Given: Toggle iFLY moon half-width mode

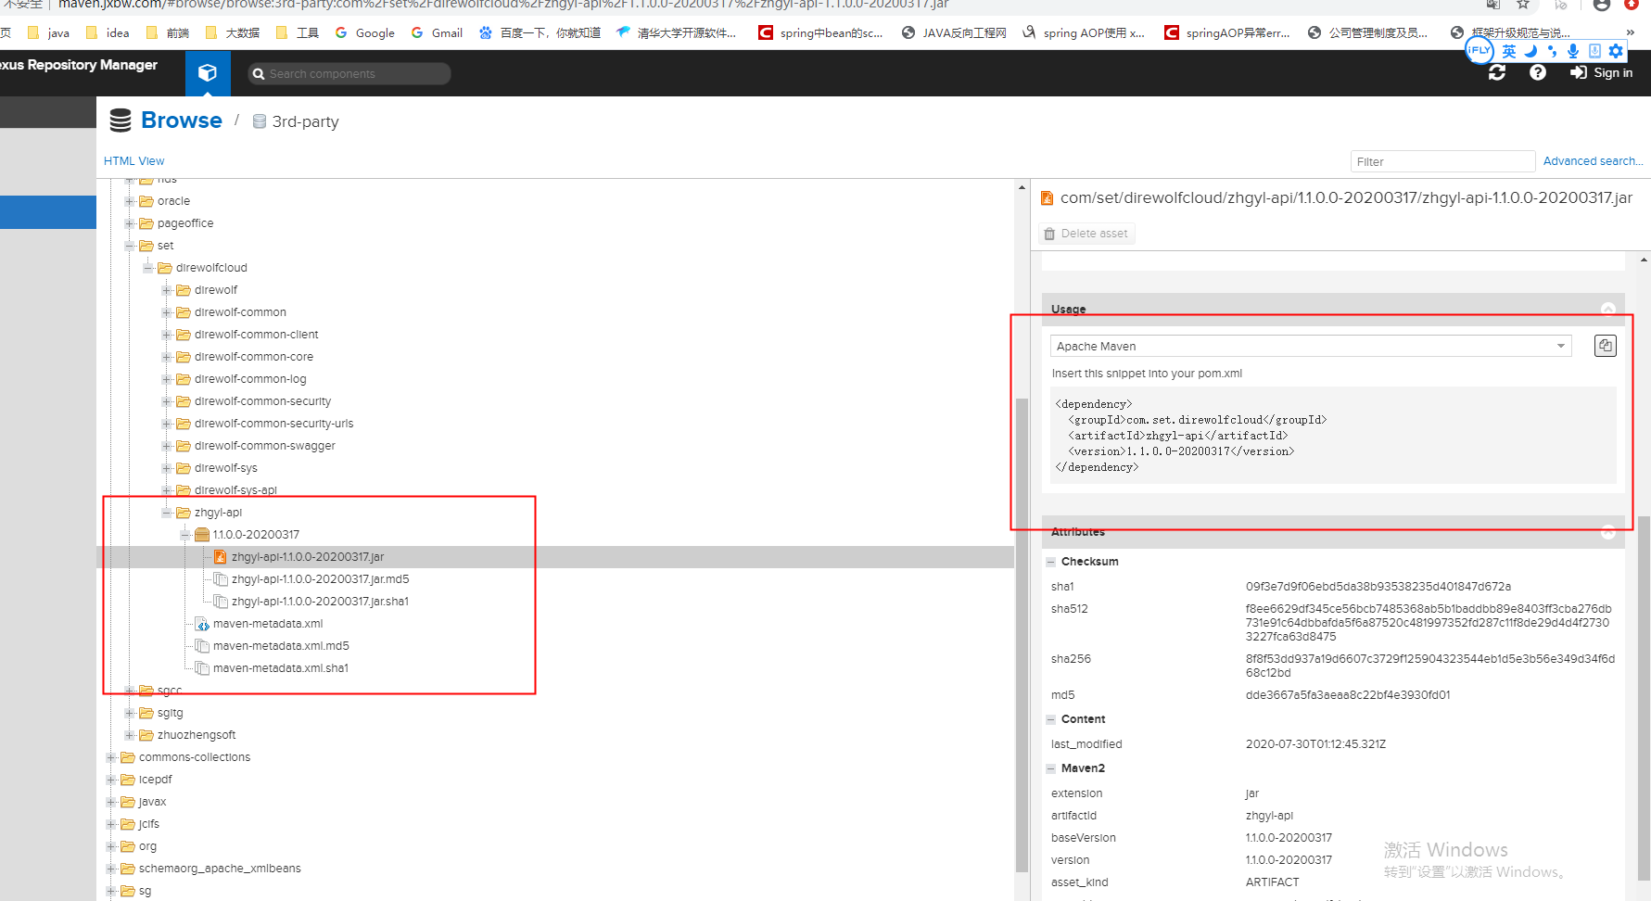Looking at the screenshot, I should (x=1531, y=51).
